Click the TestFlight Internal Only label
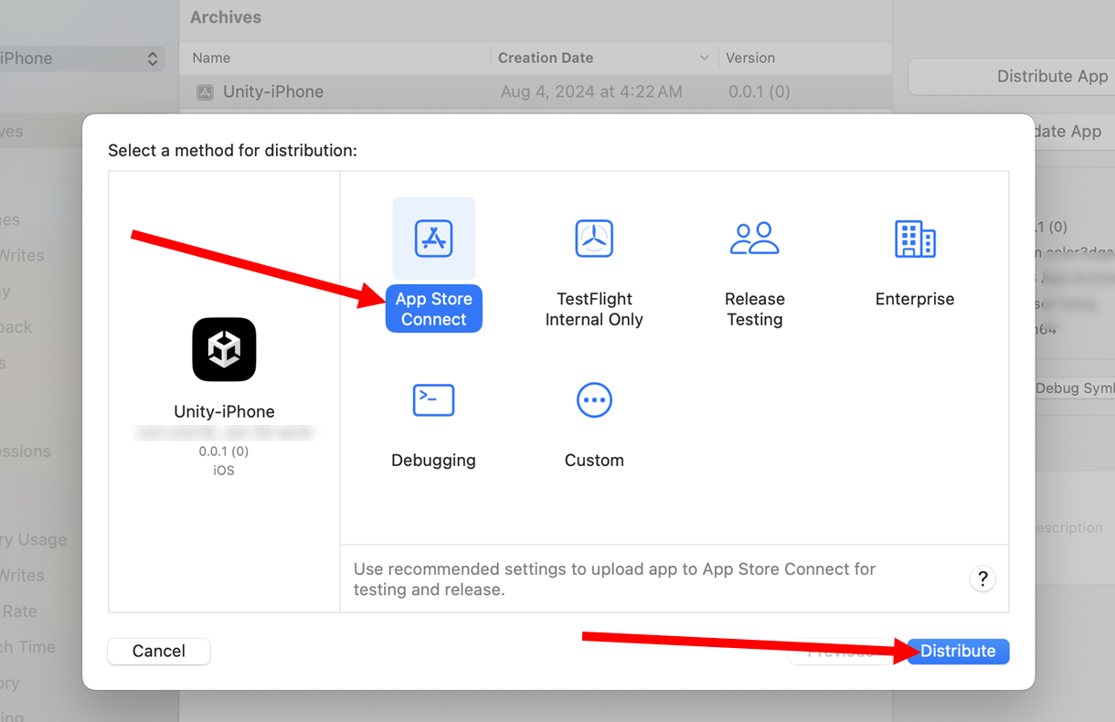Screen dimensions: 1115x722 coord(594,309)
